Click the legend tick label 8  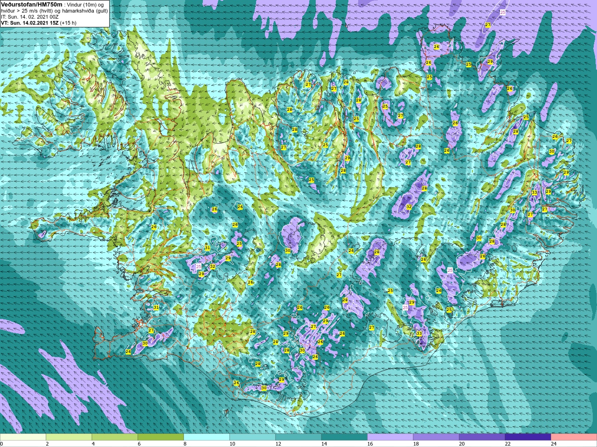186,444
